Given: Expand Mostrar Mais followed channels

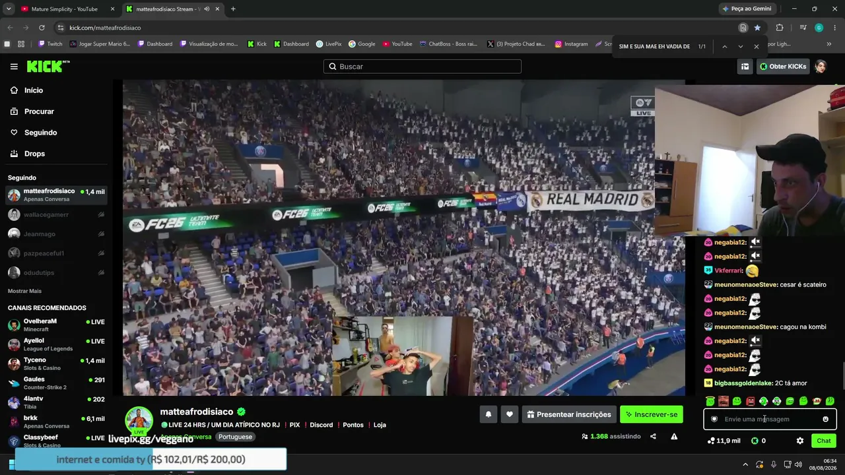Looking at the screenshot, I should point(24,291).
